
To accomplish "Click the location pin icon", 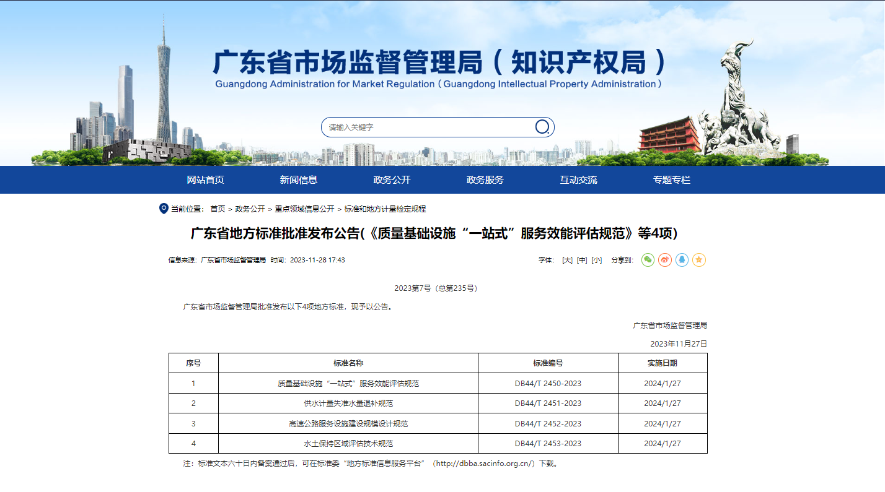I will (164, 209).
